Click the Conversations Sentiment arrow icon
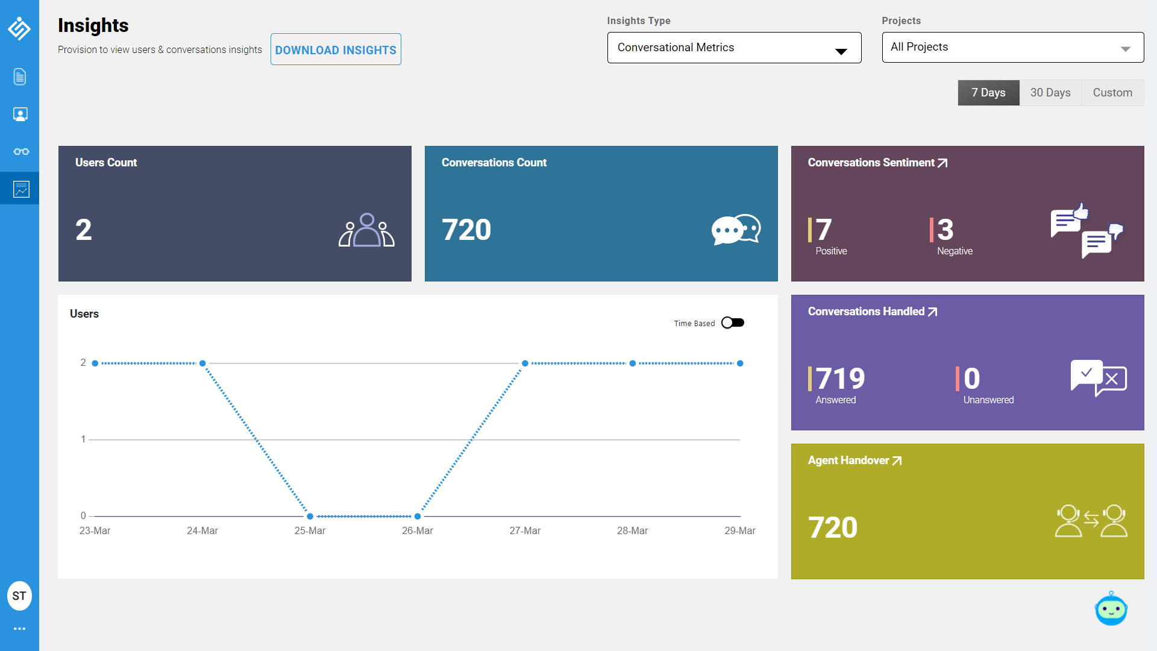Screen dimensions: 1157x651 coord(942,163)
